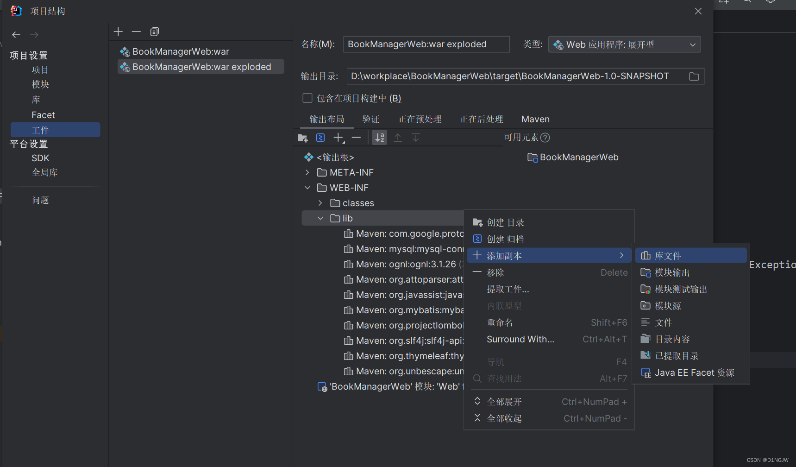Select 工件 in sidebar

[55, 130]
